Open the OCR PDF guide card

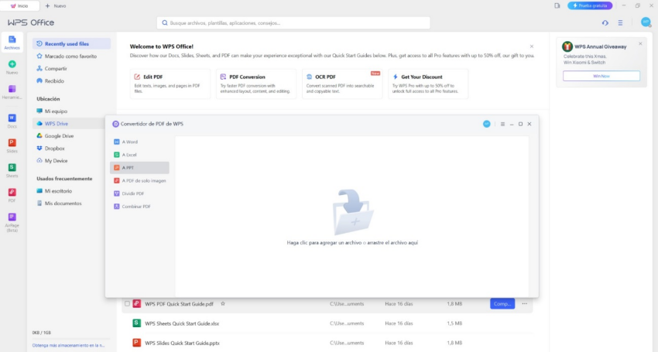342,84
